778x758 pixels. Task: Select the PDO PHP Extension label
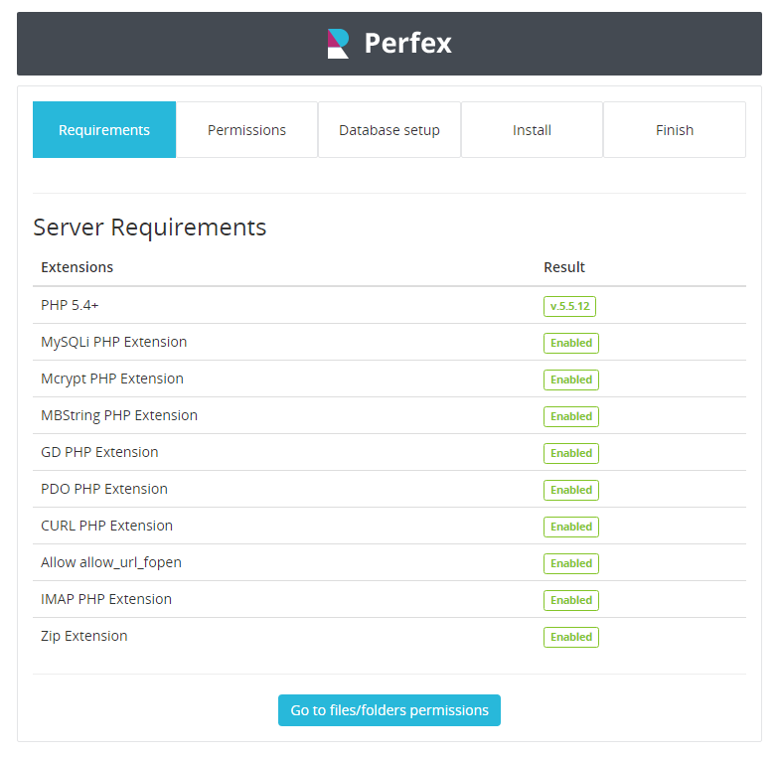click(104, 489)
